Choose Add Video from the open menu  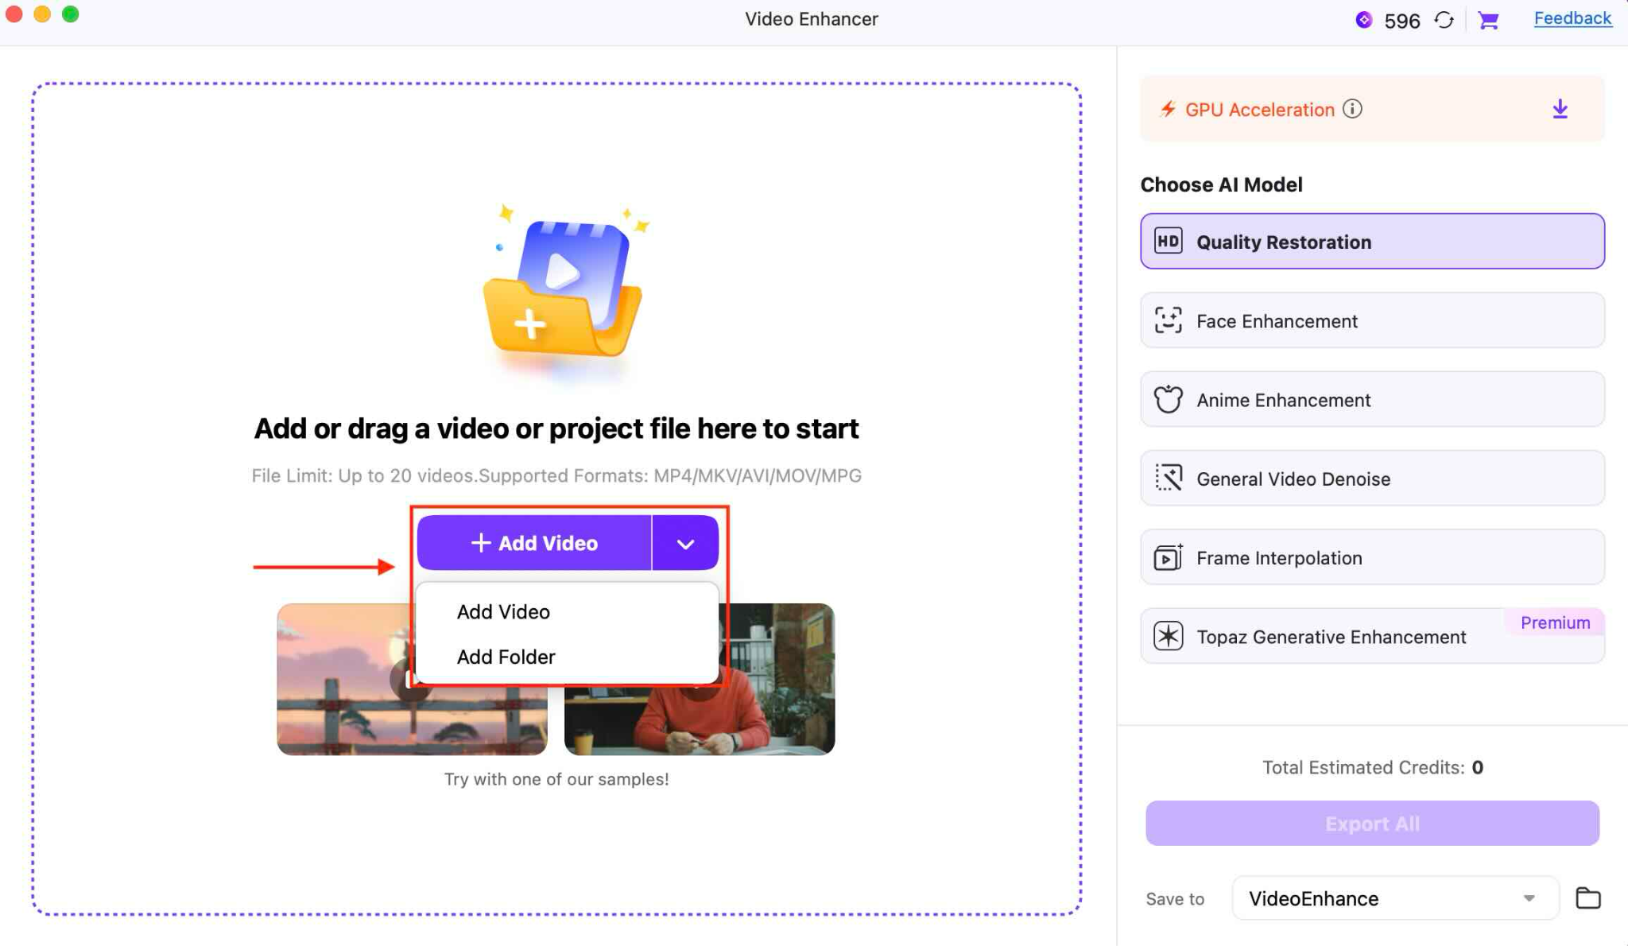[x=502, y=611]
